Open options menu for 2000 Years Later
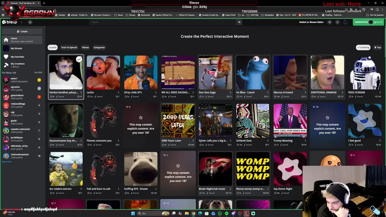This screenshot has height=217, width=386. [193, 140]
